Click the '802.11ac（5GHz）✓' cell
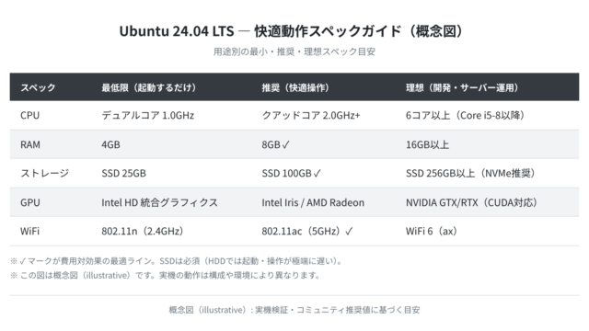 pyautogui.click(x=307, y=231)
